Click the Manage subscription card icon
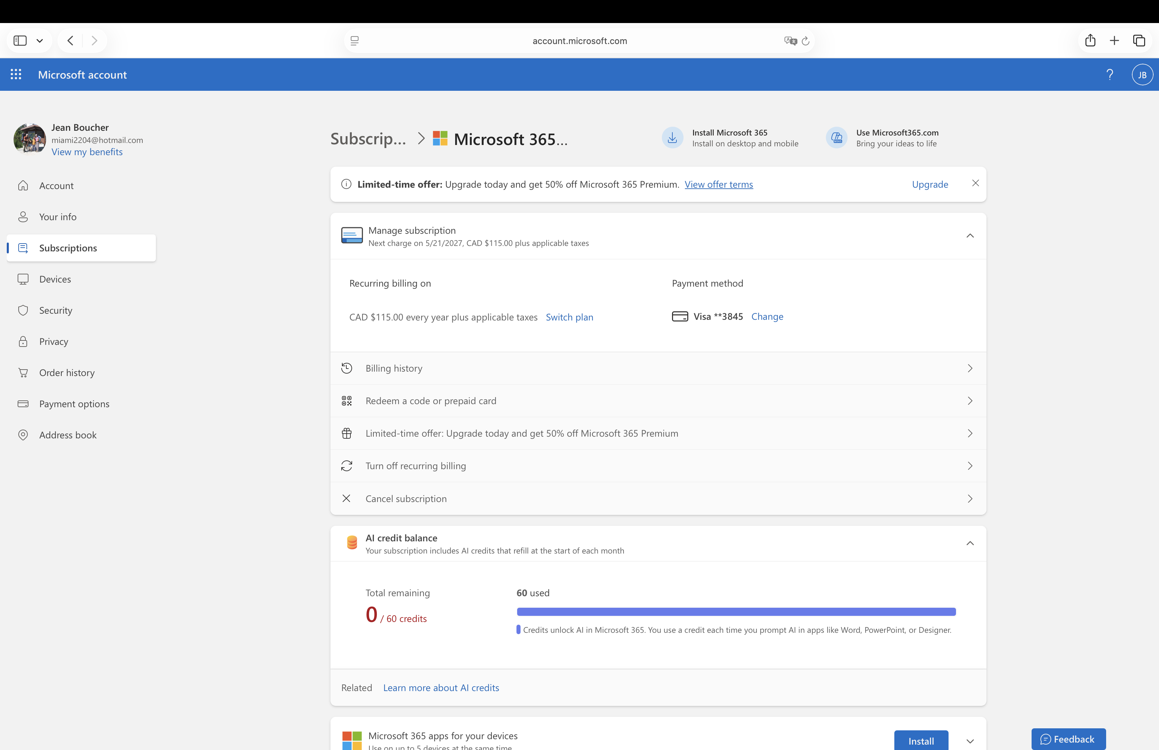 (x=352, y=235)
